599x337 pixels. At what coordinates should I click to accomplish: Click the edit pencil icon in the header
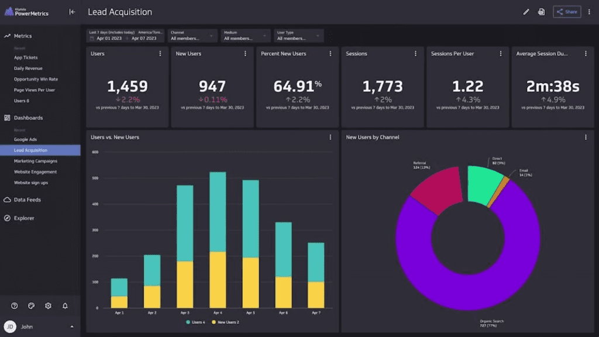pyautogui.click(x=525, y=11)
